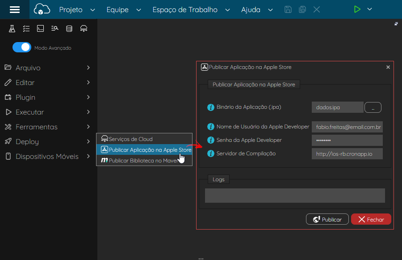Image resolution: width=402 pixels, height=260 pixels.
Task: Click the Publicar button
Action: (327, 219)
